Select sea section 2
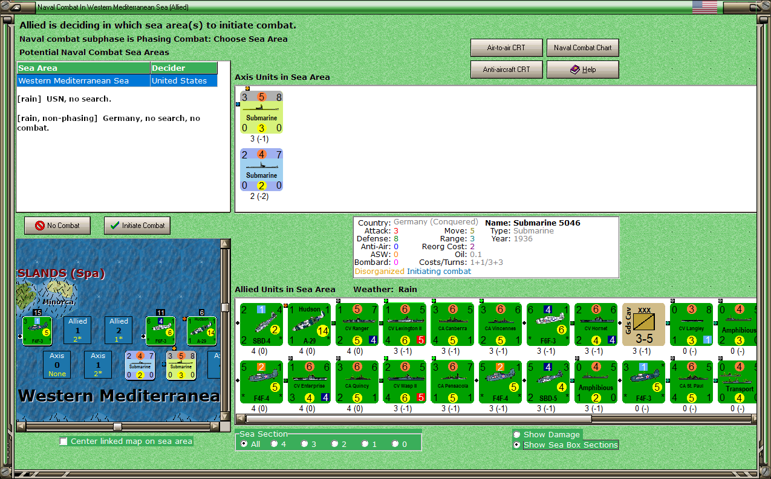Viewport: 771px width, 479px height. [339, 444]
